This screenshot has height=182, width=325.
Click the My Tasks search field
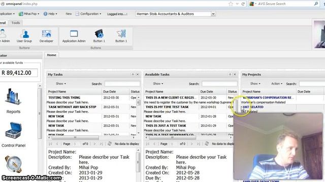point(122,83)
